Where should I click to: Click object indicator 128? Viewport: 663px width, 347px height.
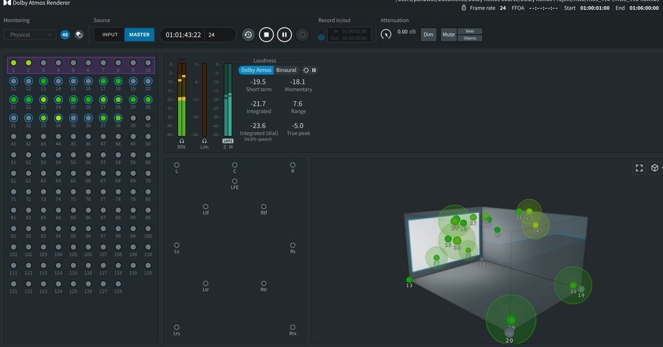point(118,284)
